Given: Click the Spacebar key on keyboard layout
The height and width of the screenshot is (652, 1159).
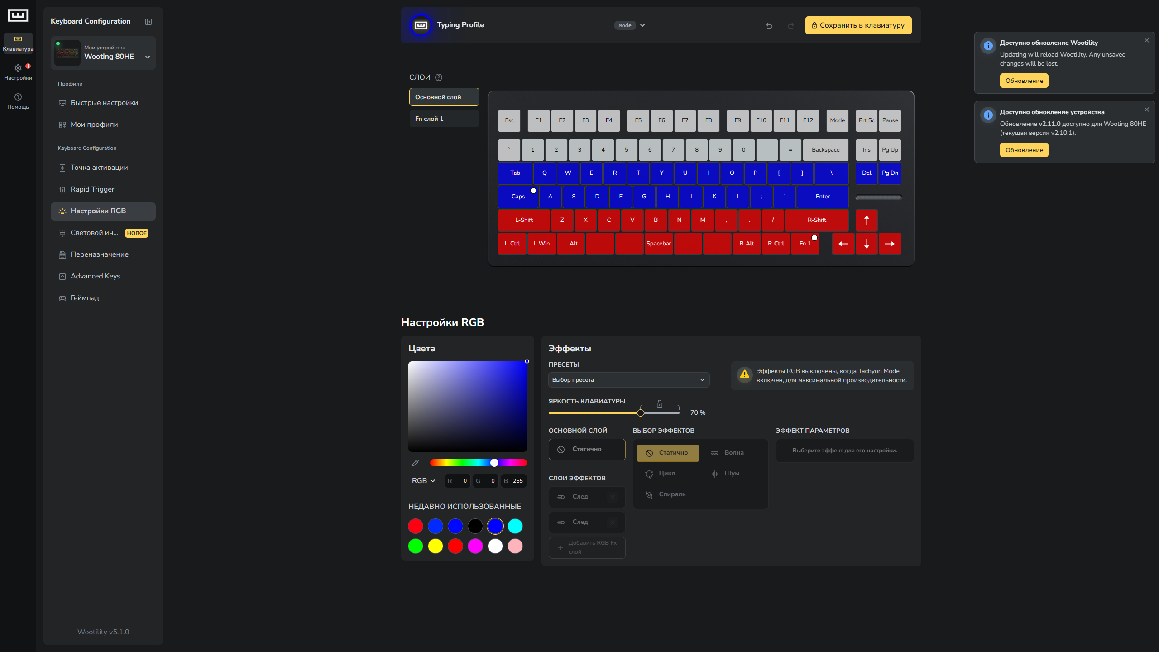Looking at the screenshot, I should [x=658, y=244].
